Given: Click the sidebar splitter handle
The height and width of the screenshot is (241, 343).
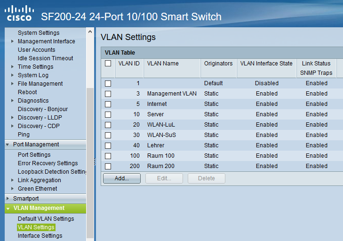Looking at the screenshot, I should tap(95, 162).
